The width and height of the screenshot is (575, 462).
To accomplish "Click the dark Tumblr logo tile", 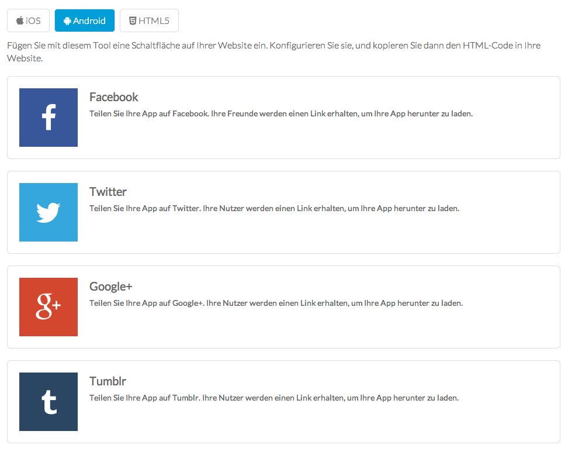I will pos(49,402).
